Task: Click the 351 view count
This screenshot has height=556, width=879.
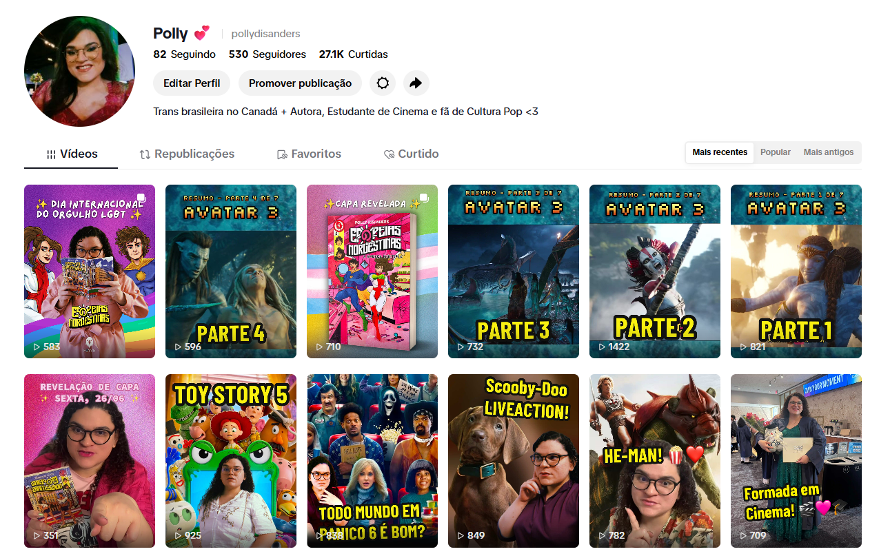Action: click(51, 535)
